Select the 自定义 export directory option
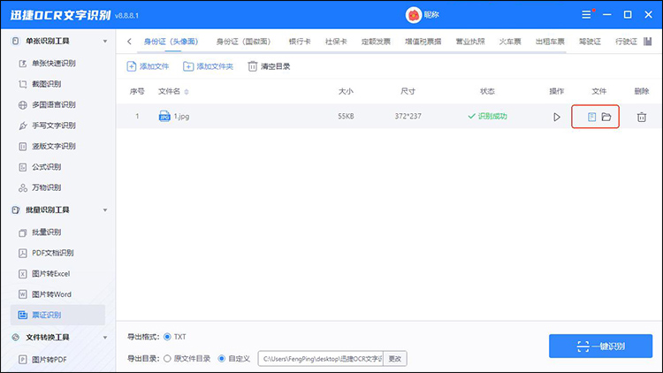 tap(222, 359)
